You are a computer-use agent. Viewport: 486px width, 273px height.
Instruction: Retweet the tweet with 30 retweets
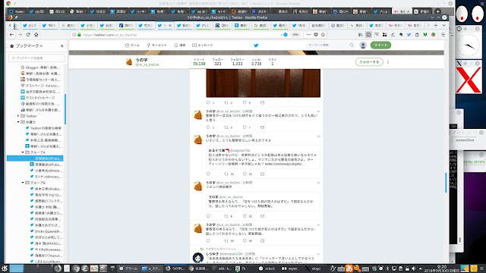click(x=226, y=241)
